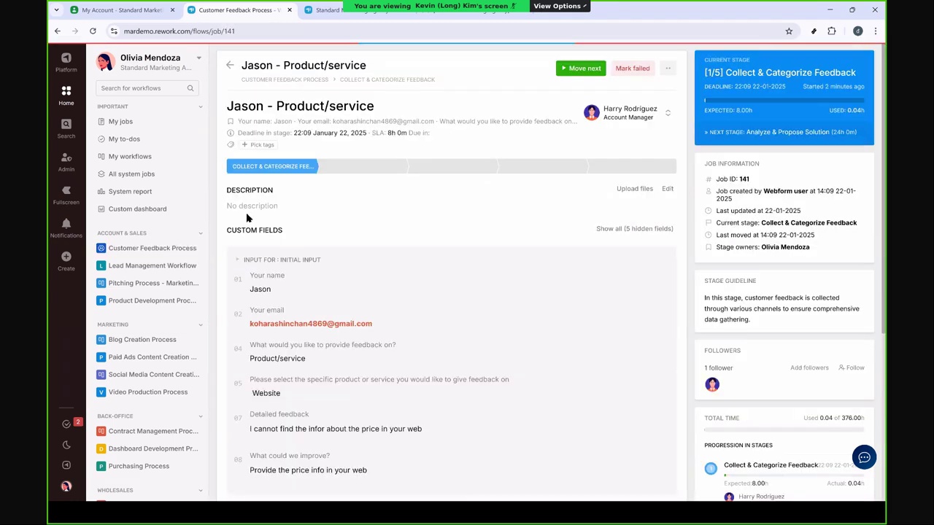Click the Follow button
The height and width of the screenshot is (525, 934).
click(x=851, y=368)
